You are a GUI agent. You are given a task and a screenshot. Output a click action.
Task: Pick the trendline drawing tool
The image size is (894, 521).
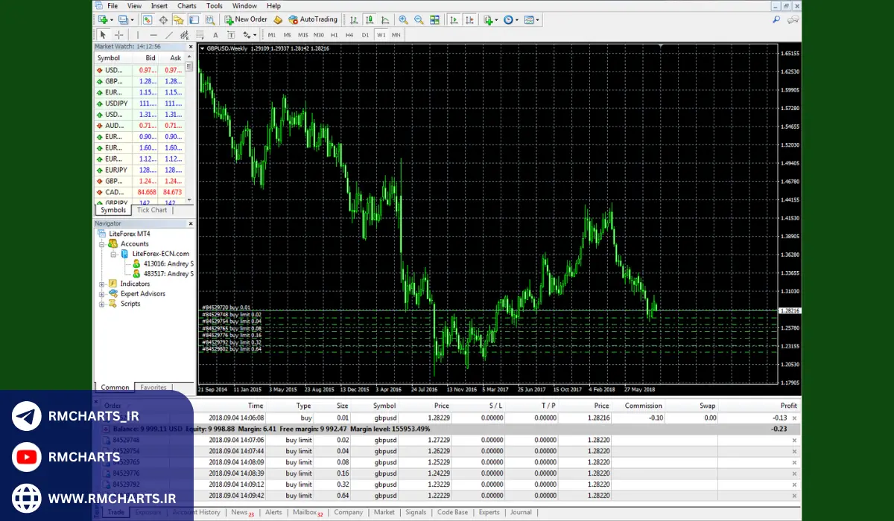coord(169,35)
